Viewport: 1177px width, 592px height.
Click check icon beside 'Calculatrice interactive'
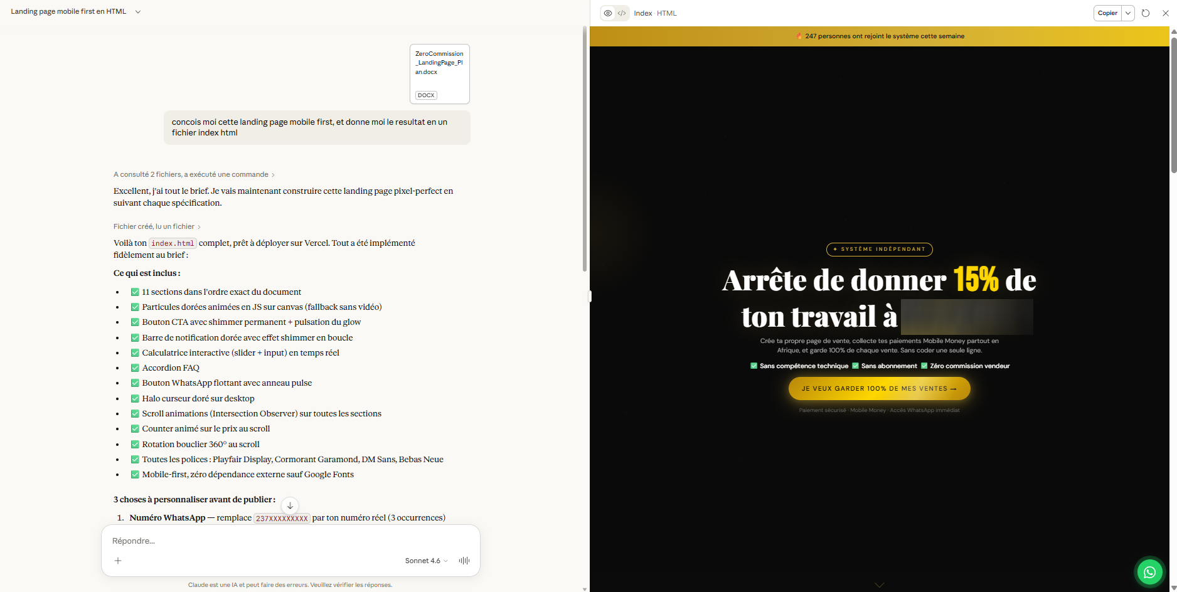pyautogui.click(x=135, y=352)
